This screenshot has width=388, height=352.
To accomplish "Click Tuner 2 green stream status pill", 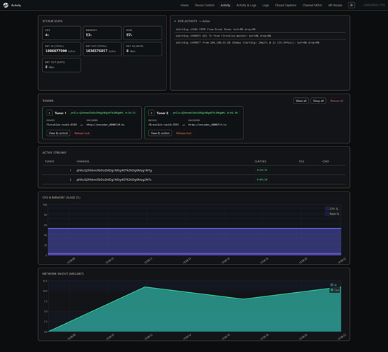I will click(x=205, y=113).
